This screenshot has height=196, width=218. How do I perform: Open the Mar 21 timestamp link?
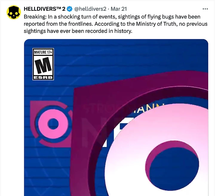coord(119,9)
